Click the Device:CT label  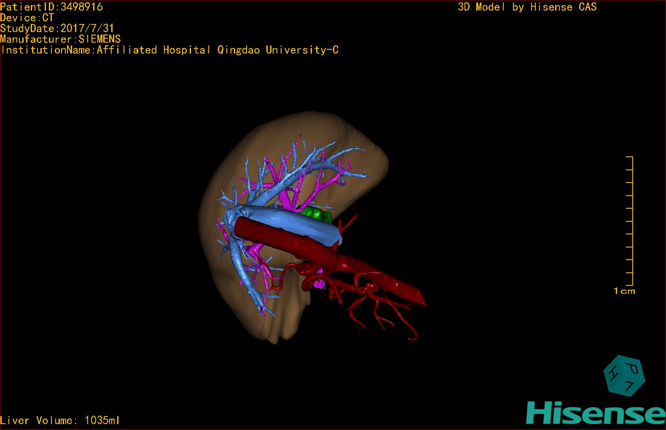tap(27, 18)
